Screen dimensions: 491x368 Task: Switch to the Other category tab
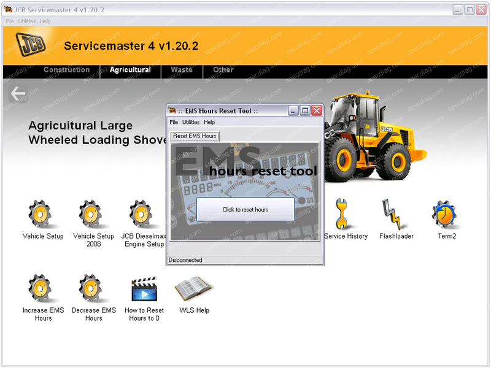[223, 70]
